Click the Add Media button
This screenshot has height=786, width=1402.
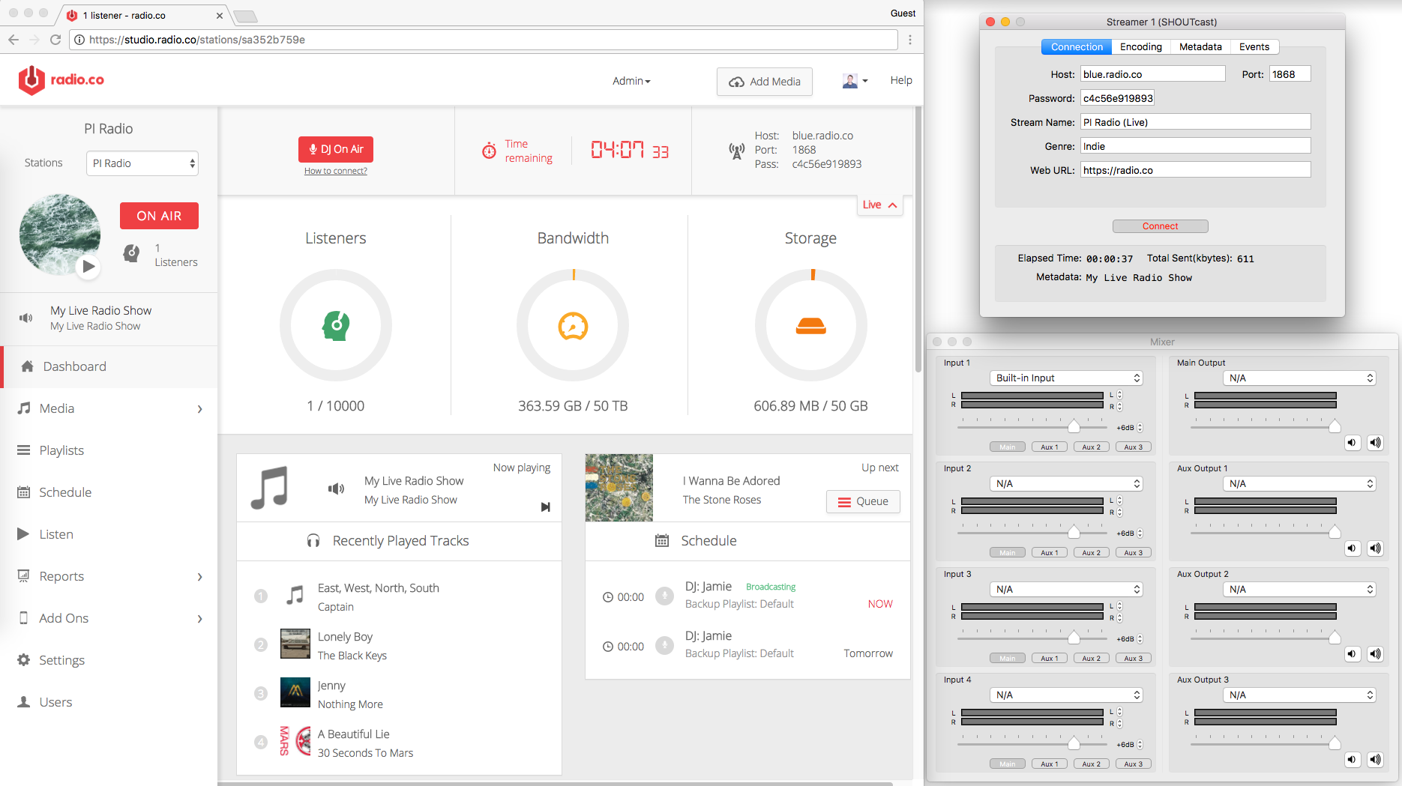(x=765, y=82)
